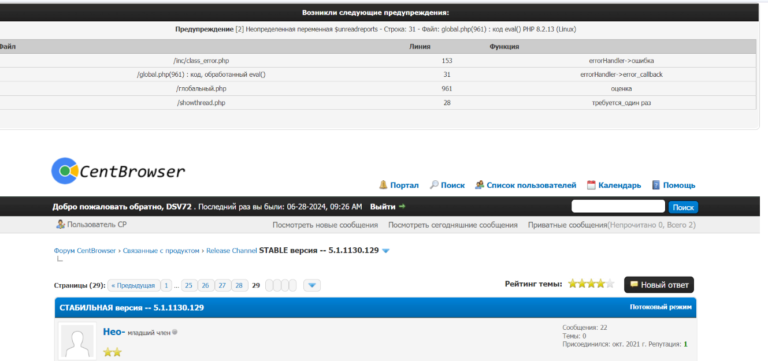Click DSV72 username link
768x361 pixels.
180,206
